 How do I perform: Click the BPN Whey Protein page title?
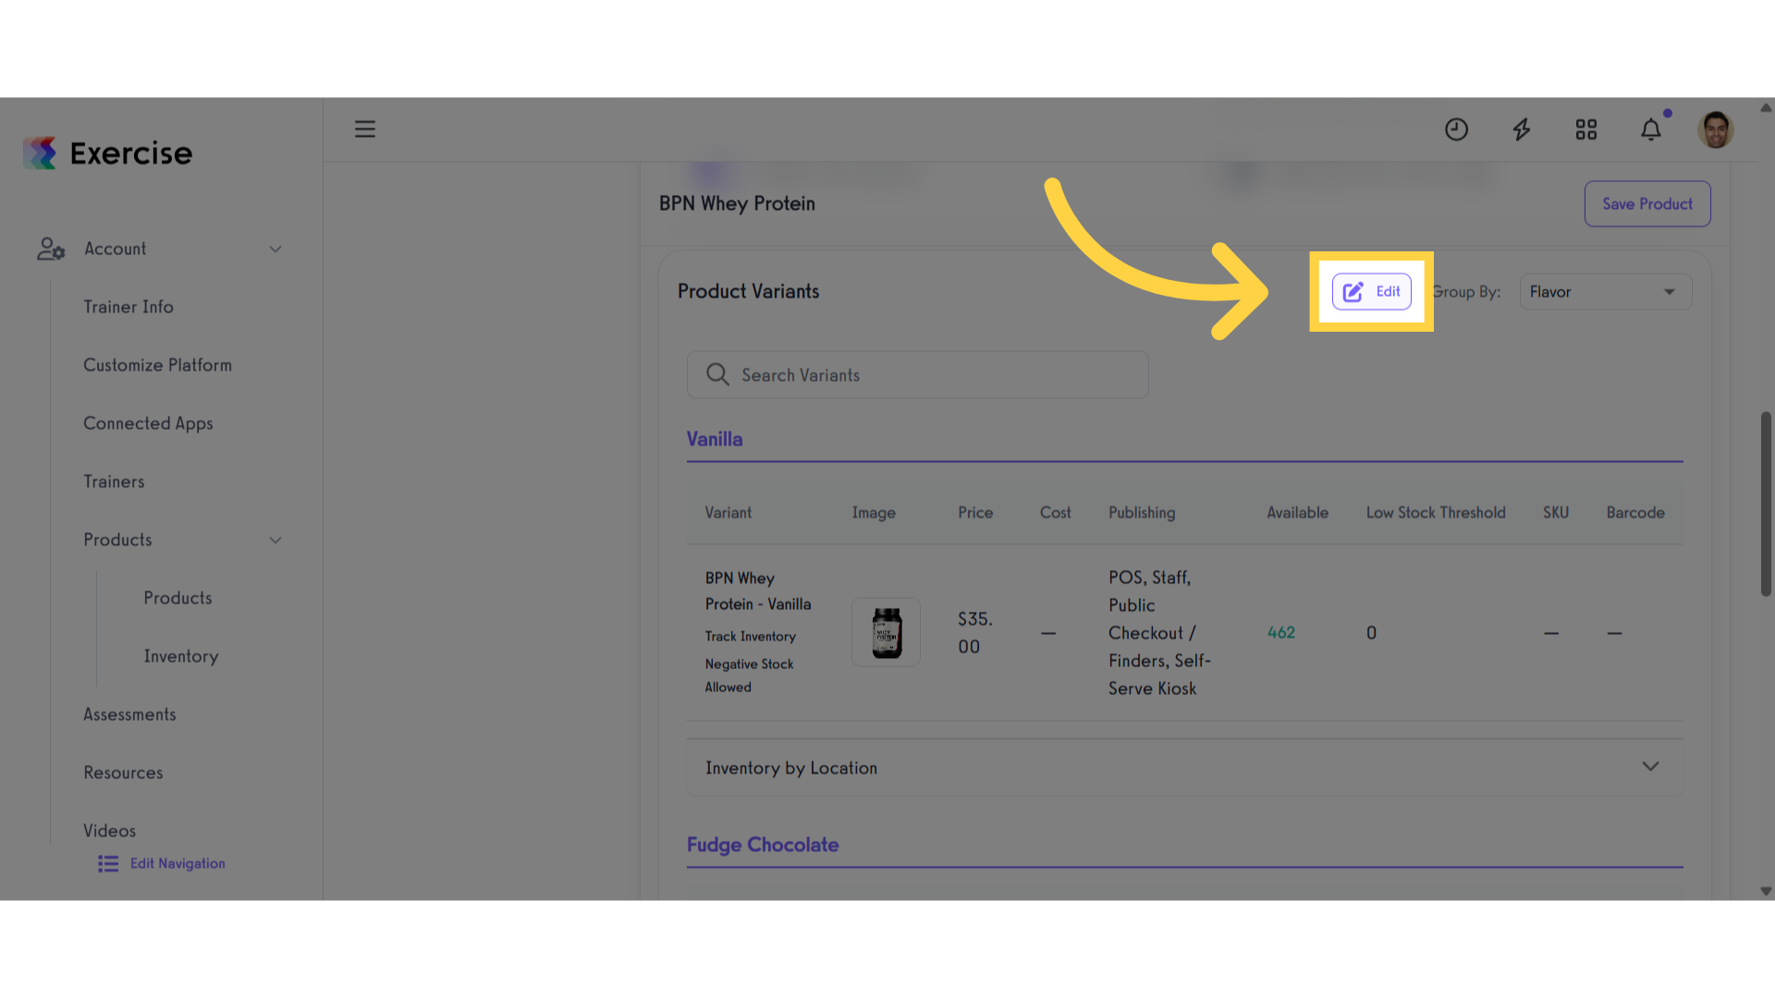[x=737, y=203]
